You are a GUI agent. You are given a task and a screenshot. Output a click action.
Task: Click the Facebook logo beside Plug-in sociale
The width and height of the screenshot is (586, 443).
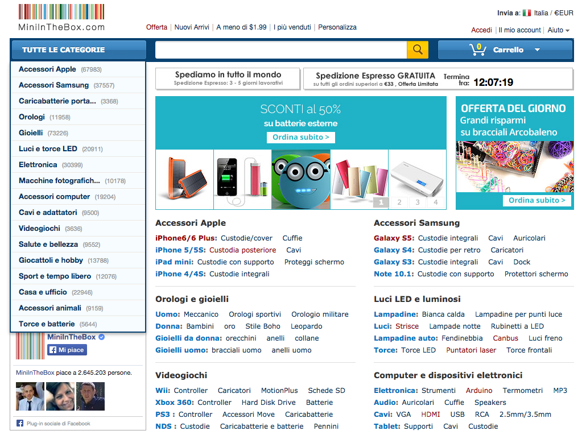[x=20, y=423]
